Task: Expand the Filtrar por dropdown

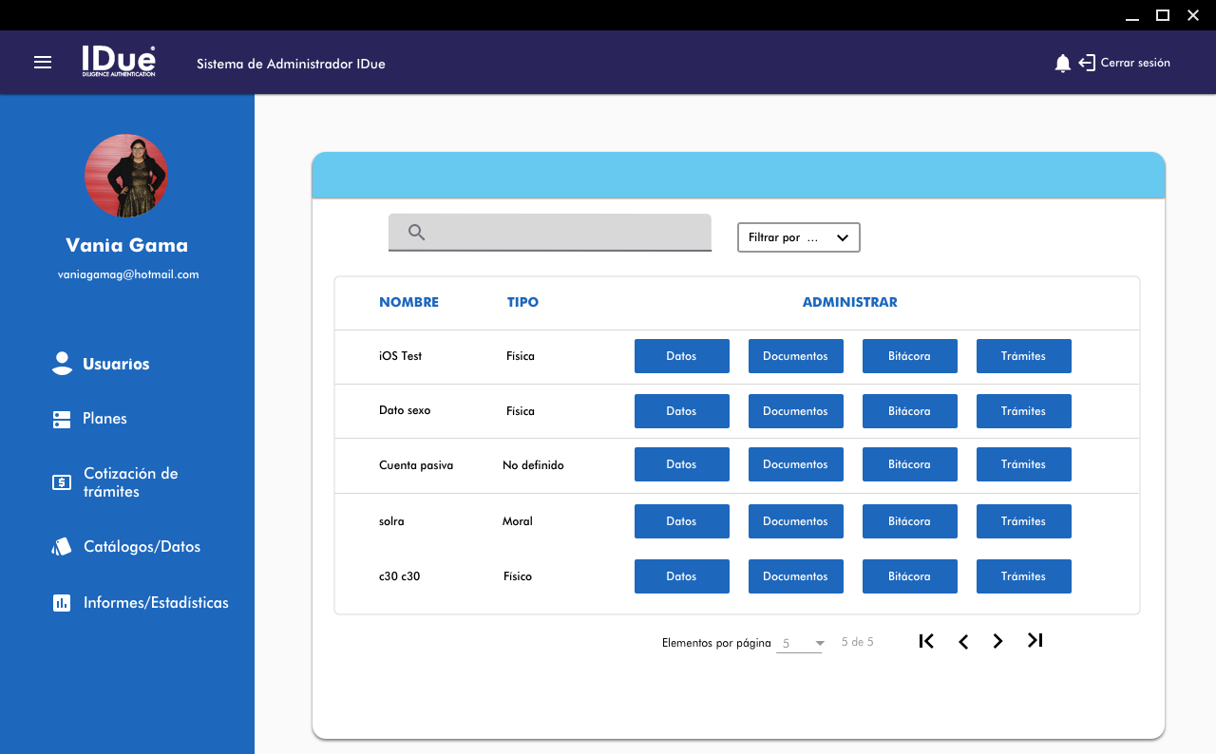Action: click(798, 237)
